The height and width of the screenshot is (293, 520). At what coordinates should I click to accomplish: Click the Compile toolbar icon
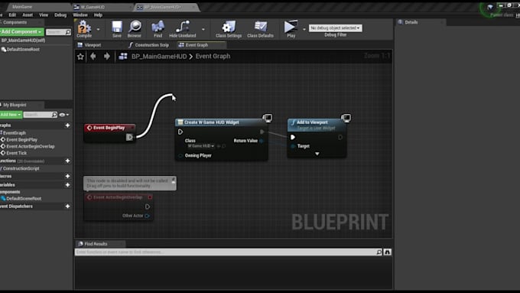coord(84,28)
